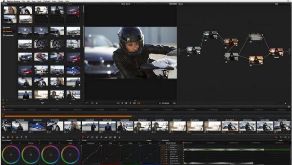The image size is (292, 165).
Task: Show the Keyframes panel icon
Action: tap(276, 137)
